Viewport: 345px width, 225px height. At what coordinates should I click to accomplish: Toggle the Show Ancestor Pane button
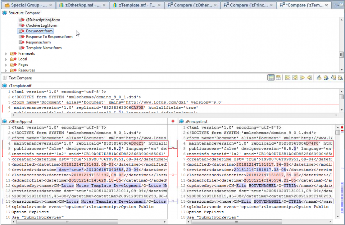tap(271, 77)
